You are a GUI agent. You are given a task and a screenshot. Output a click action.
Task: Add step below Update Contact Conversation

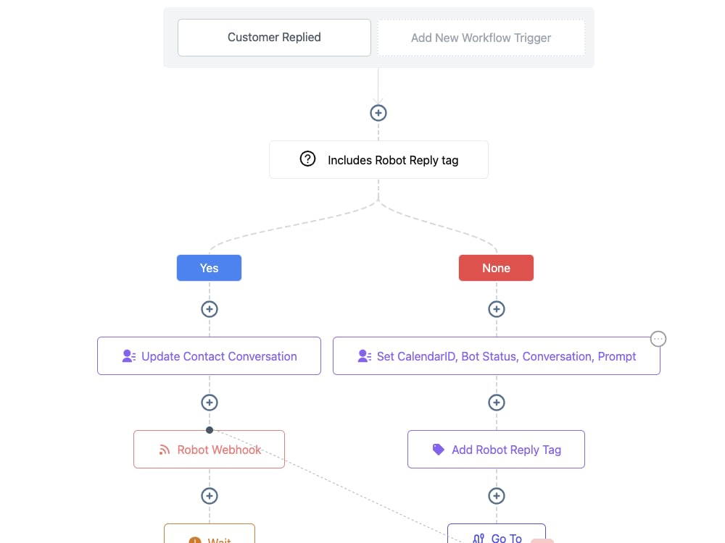(210, 403)
